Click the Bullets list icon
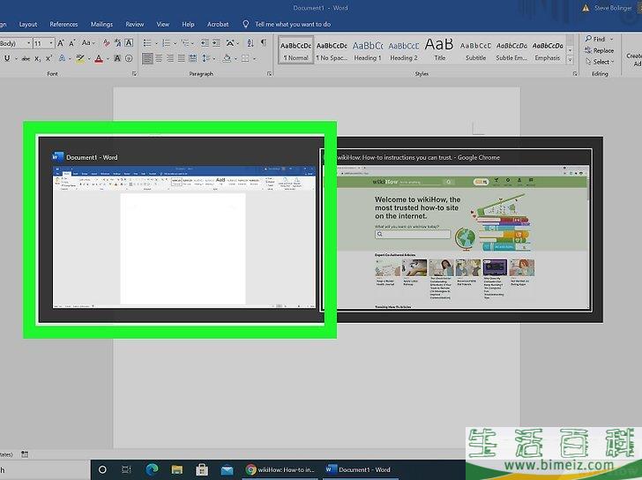Image resolution: width=642 pixels, height=480 pixels. pos(147,43)
